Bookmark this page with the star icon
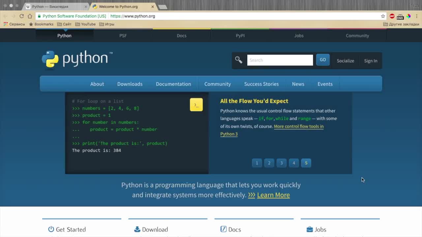Screen dimensions: 422x237 click(x=383, y=16)
